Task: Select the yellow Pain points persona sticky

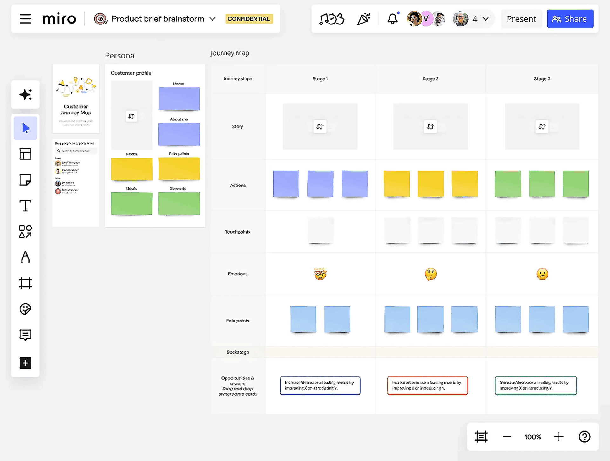Action: tap(179, 169)
